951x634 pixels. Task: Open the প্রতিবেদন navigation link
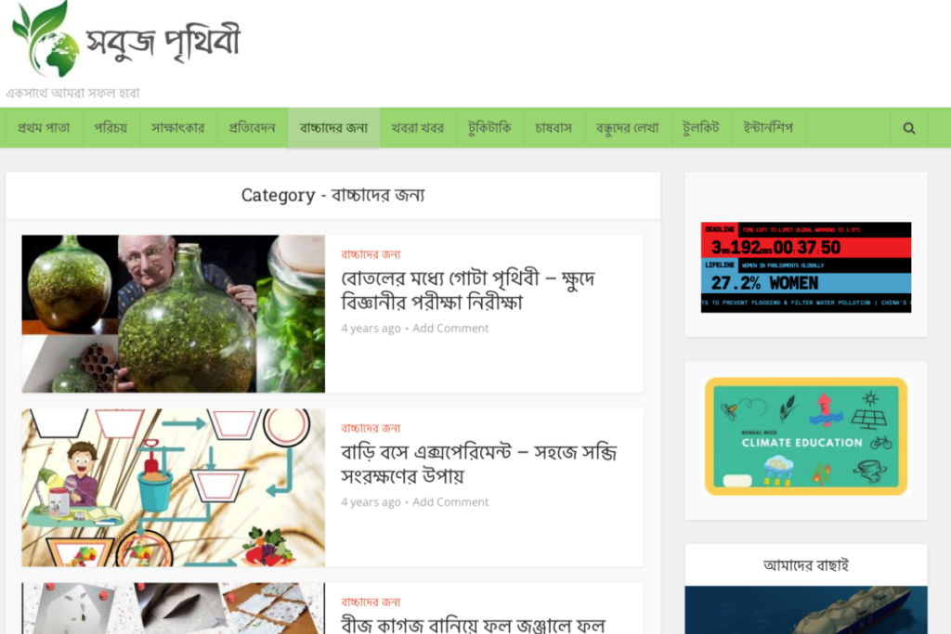(252, 128)
